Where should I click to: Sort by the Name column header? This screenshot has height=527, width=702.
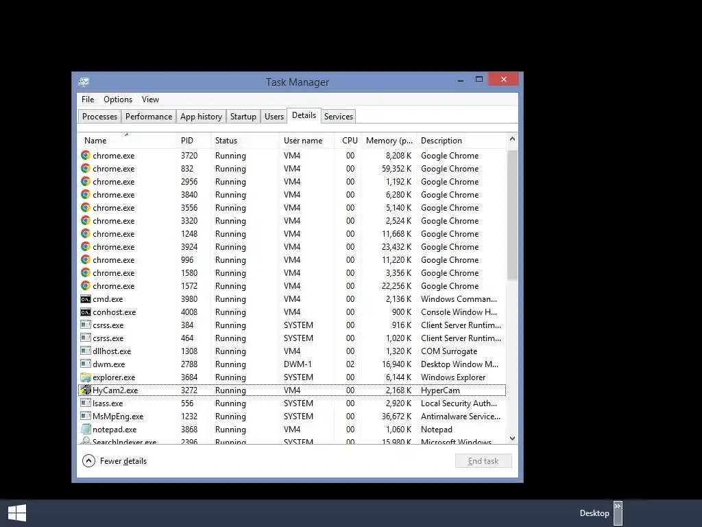click(x=127, y=140)
